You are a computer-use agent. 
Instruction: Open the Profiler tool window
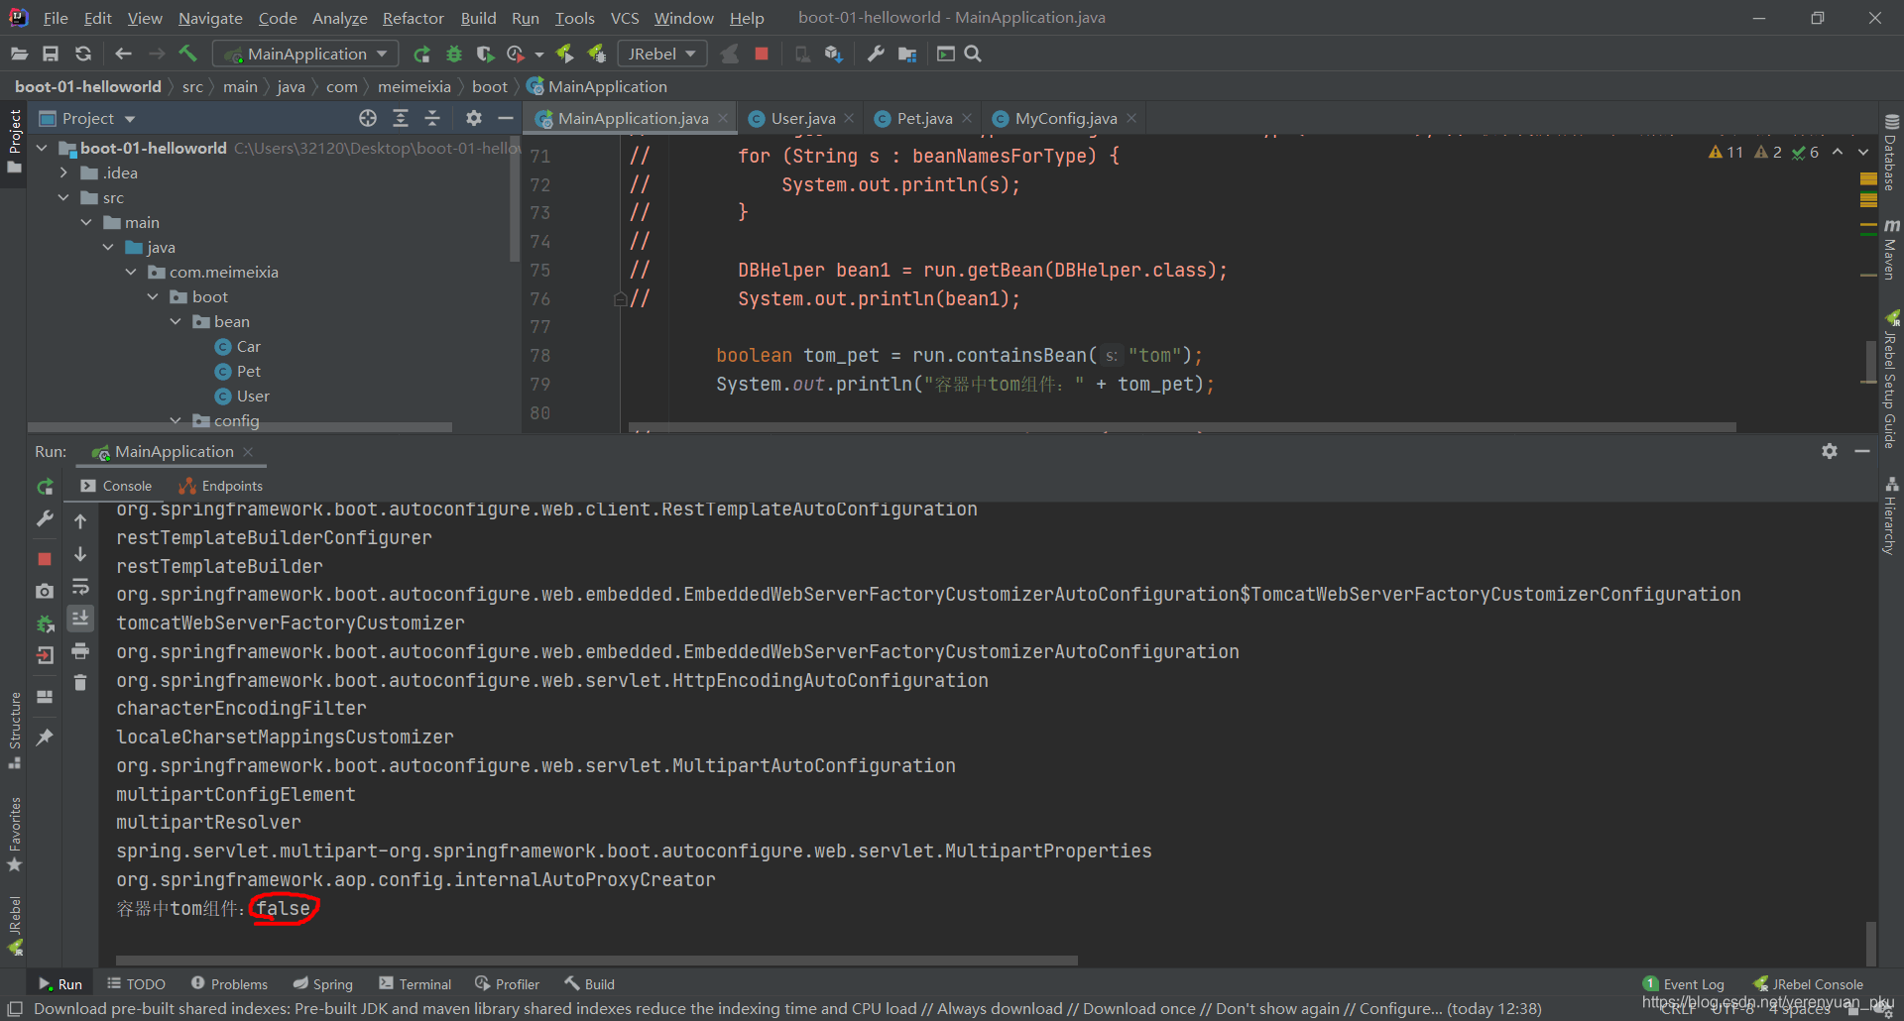(x=507, y=984)
